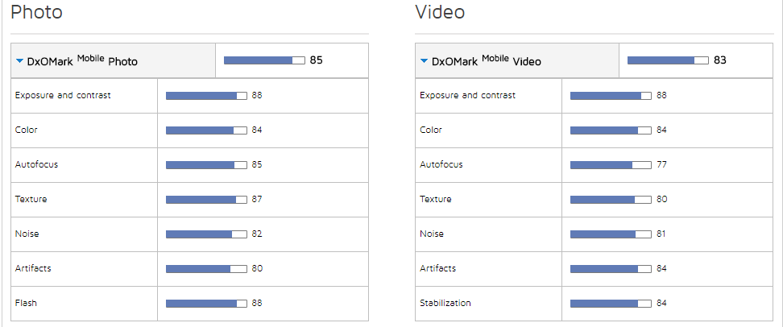783x327 pixels.
Task: Select the Flash row label
Action: coord(26,303)
